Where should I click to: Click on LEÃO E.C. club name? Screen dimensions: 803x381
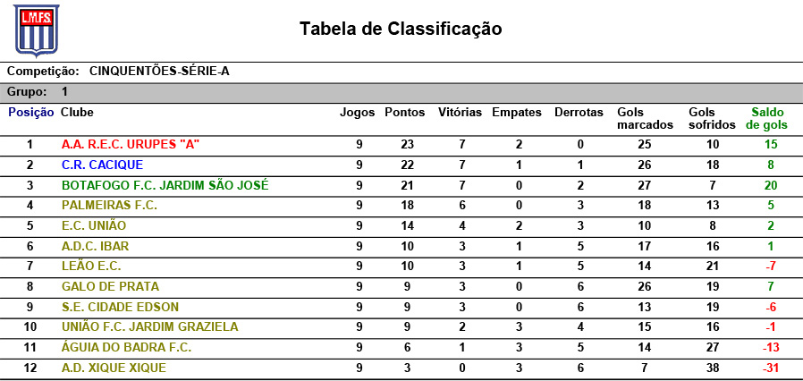pyautogui.click(x=91, y=266)
